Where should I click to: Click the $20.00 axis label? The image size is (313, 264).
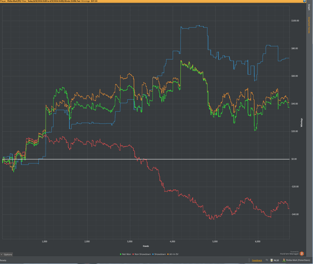point(295,132)
